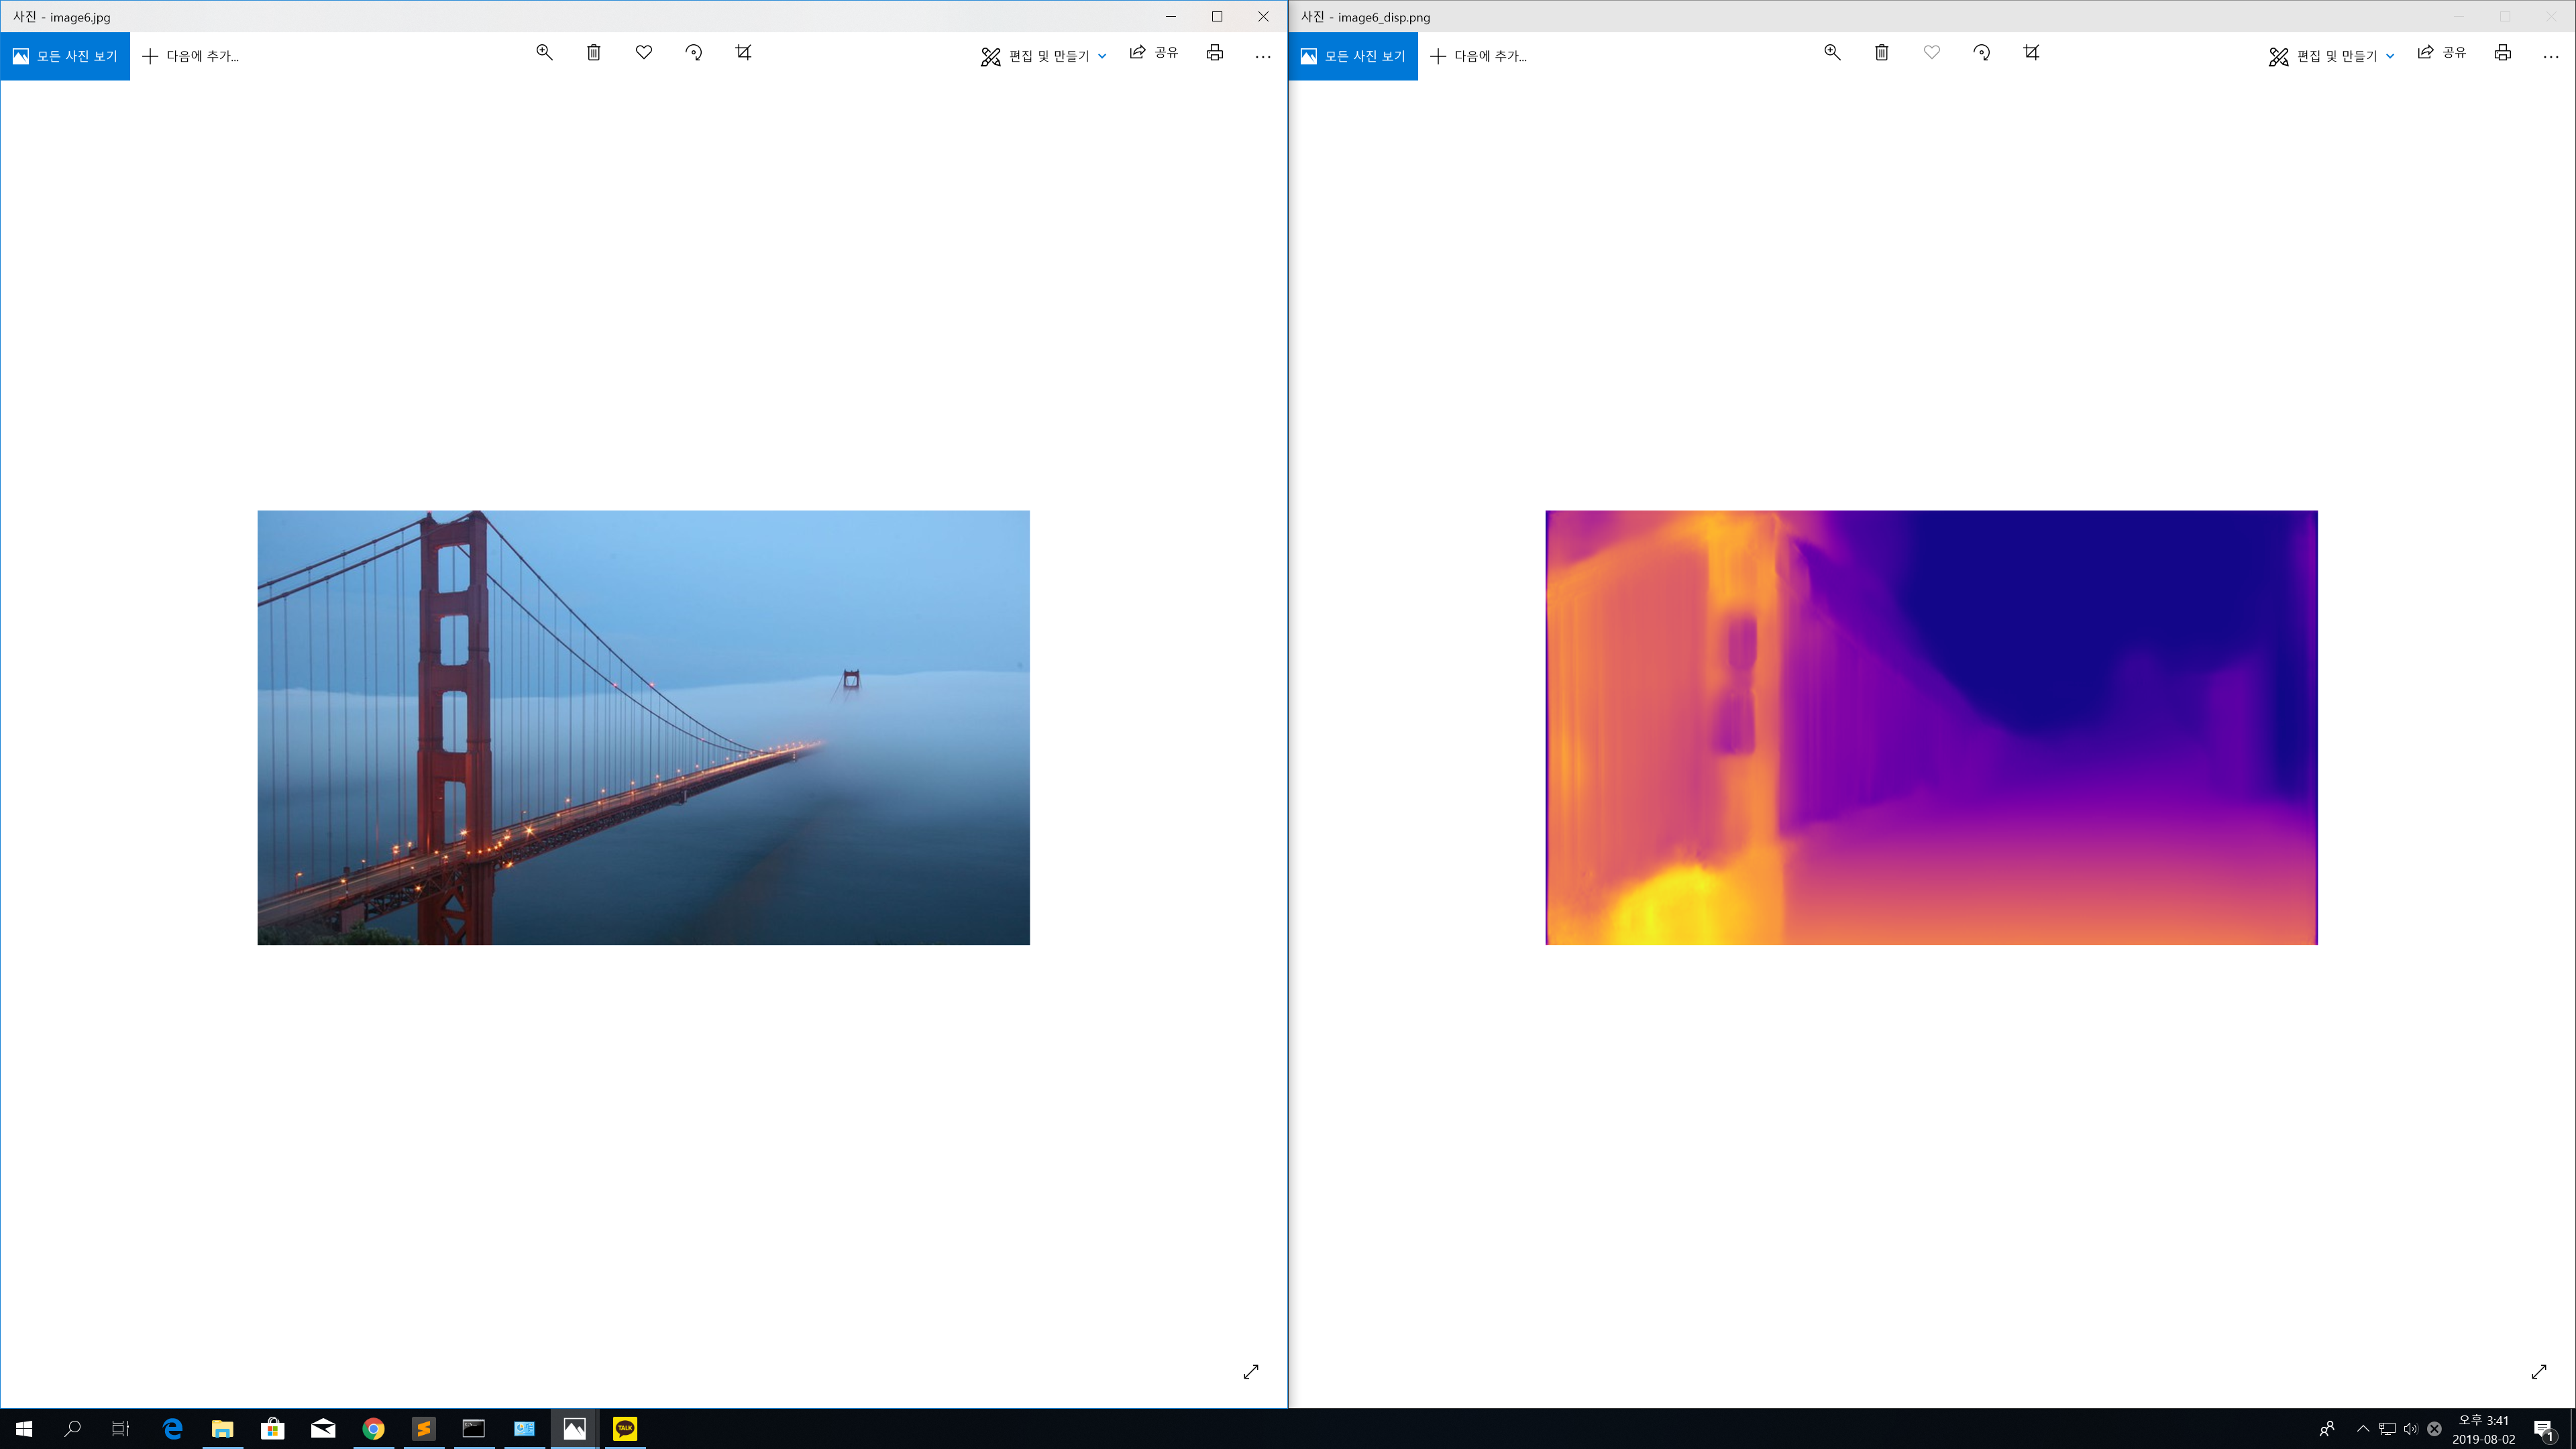Crop the image6_disp.png image
Screen dimensions: 2576x1449
tap(2031, 53)
